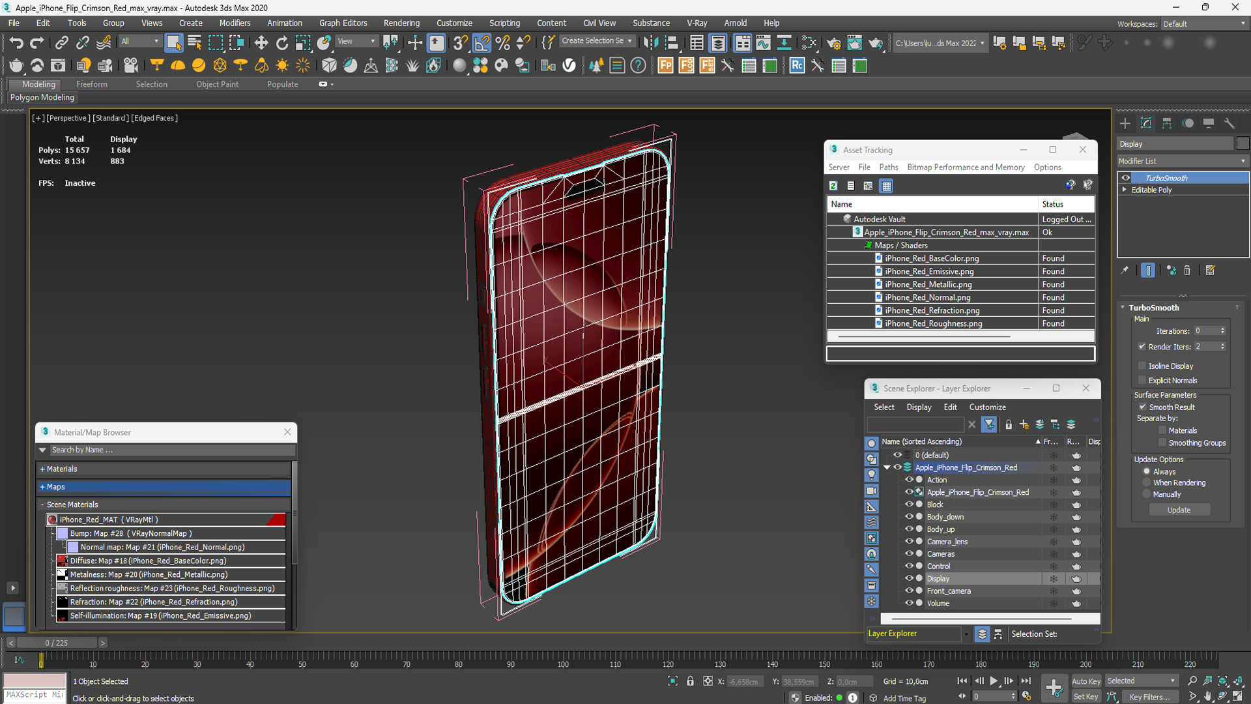Image resolution: width=1251 pixels, height=704 pixels.
Task: Click Pin Stack icon under modifier list
Action: click(x=1125, y=271)
